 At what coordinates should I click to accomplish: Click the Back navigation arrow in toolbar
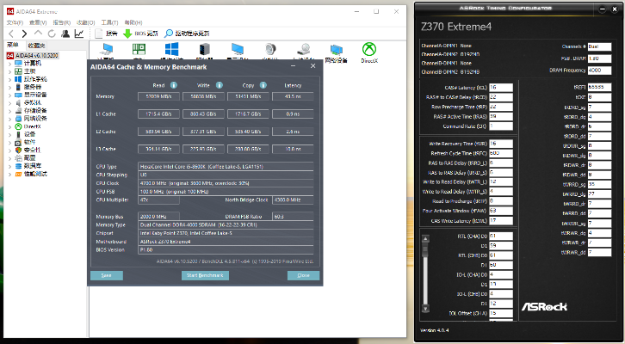[x=11, y=34]
